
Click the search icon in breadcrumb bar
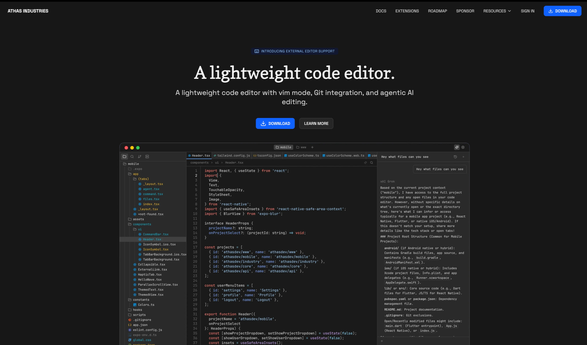click(x=372, y=163)
